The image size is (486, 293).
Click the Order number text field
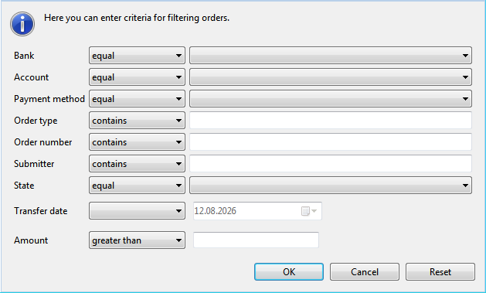click(331, 142)
